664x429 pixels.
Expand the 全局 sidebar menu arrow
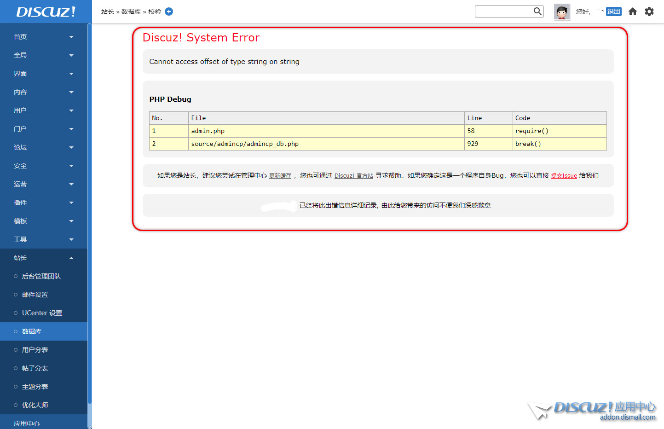click(71, 55)
